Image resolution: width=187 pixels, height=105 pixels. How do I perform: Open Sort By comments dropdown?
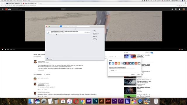[47, 75]
